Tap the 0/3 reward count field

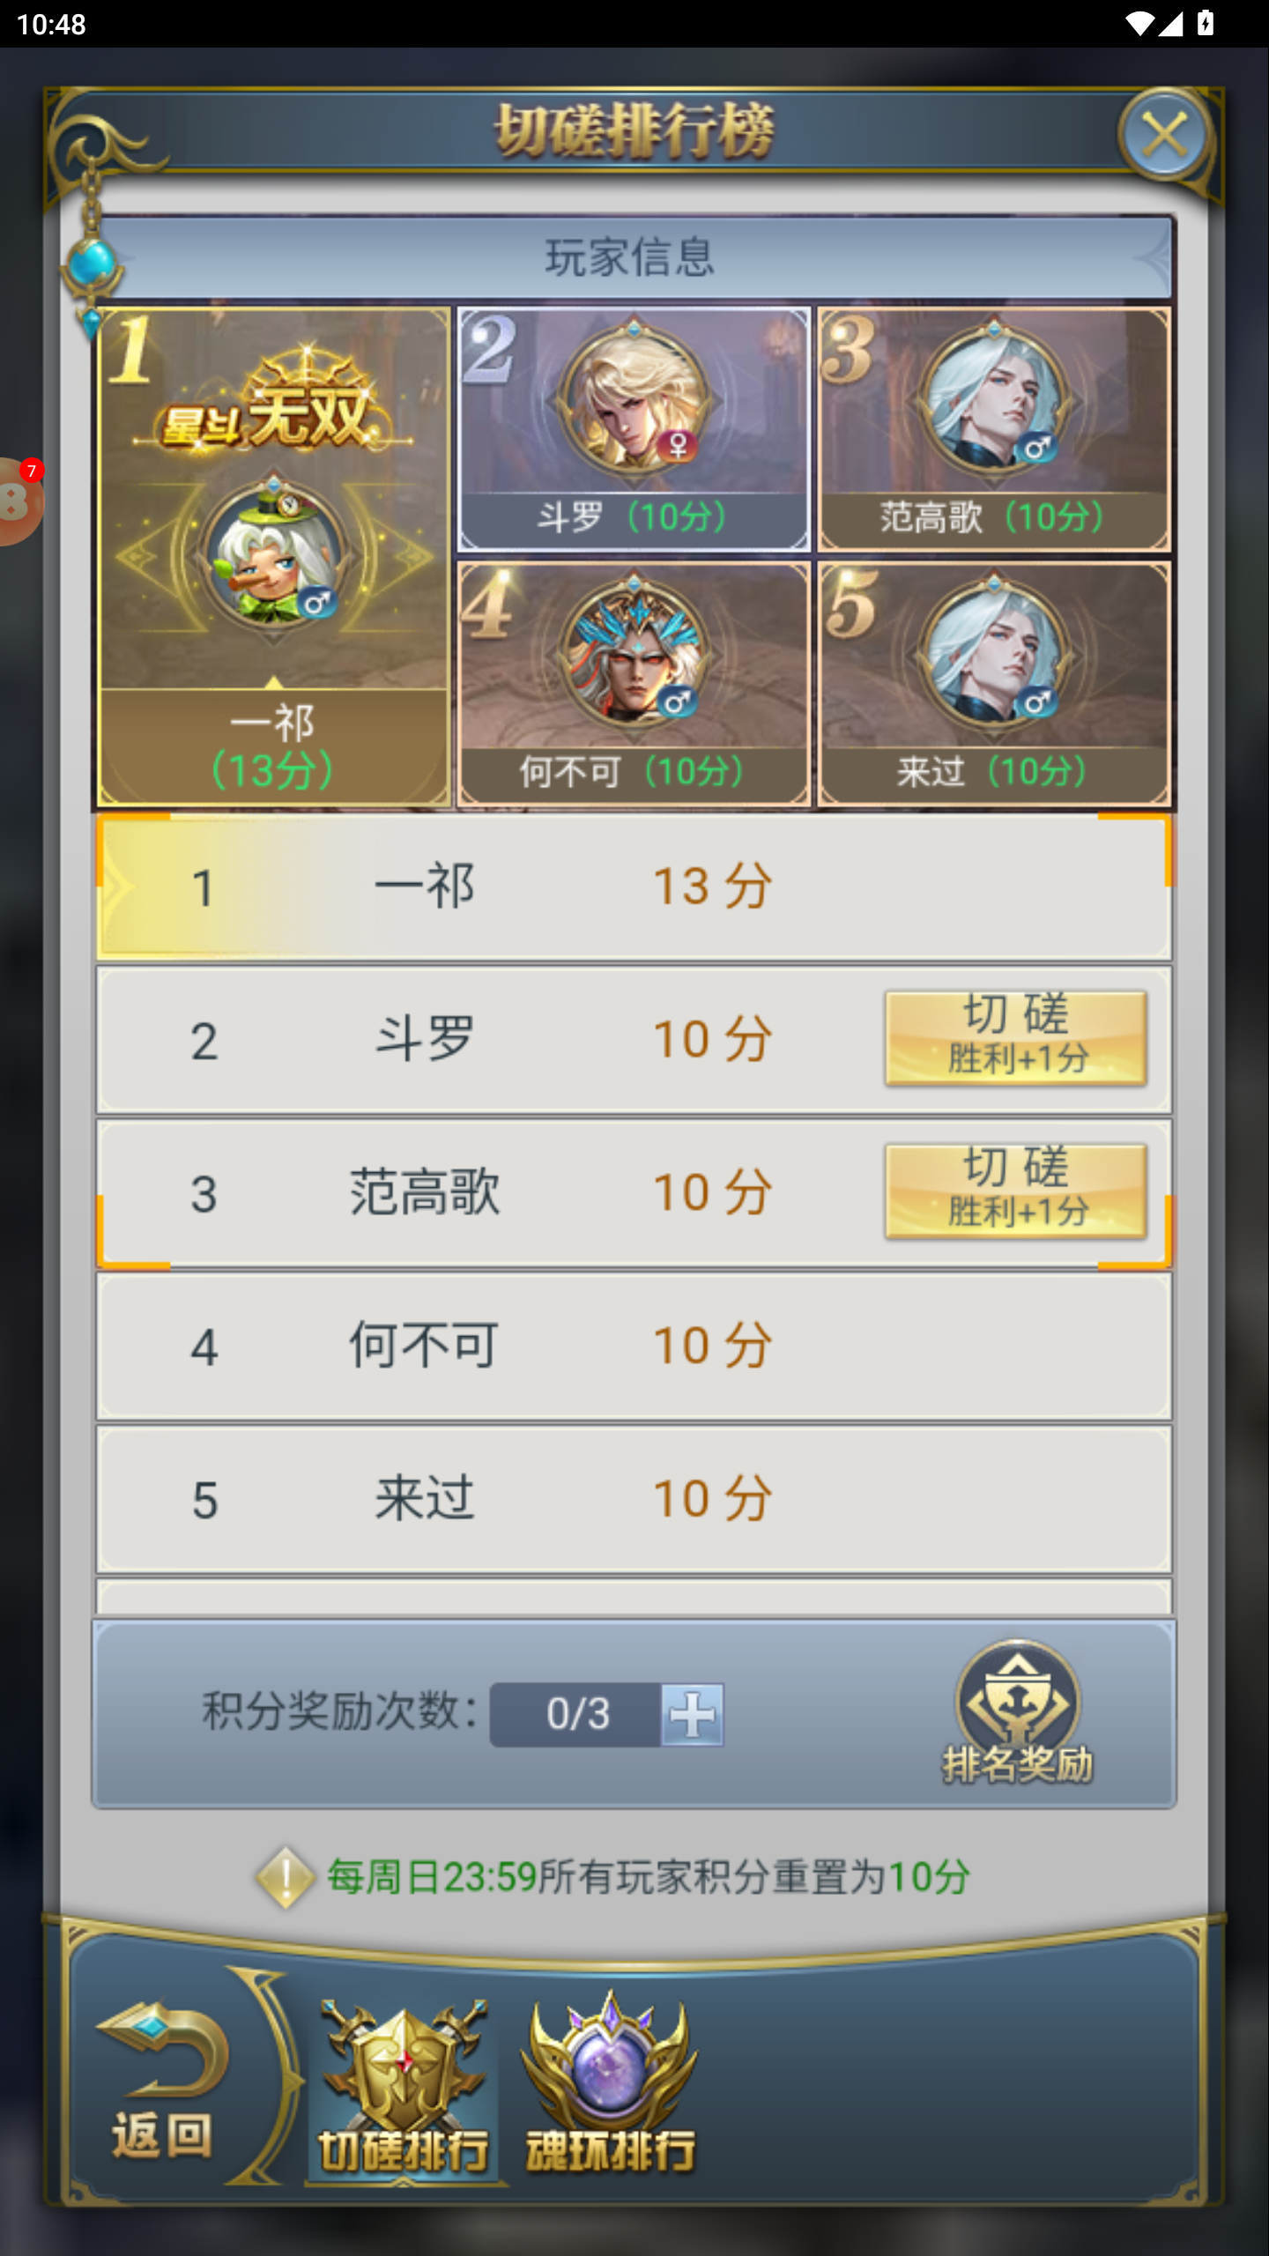(x=576, y=1715)
